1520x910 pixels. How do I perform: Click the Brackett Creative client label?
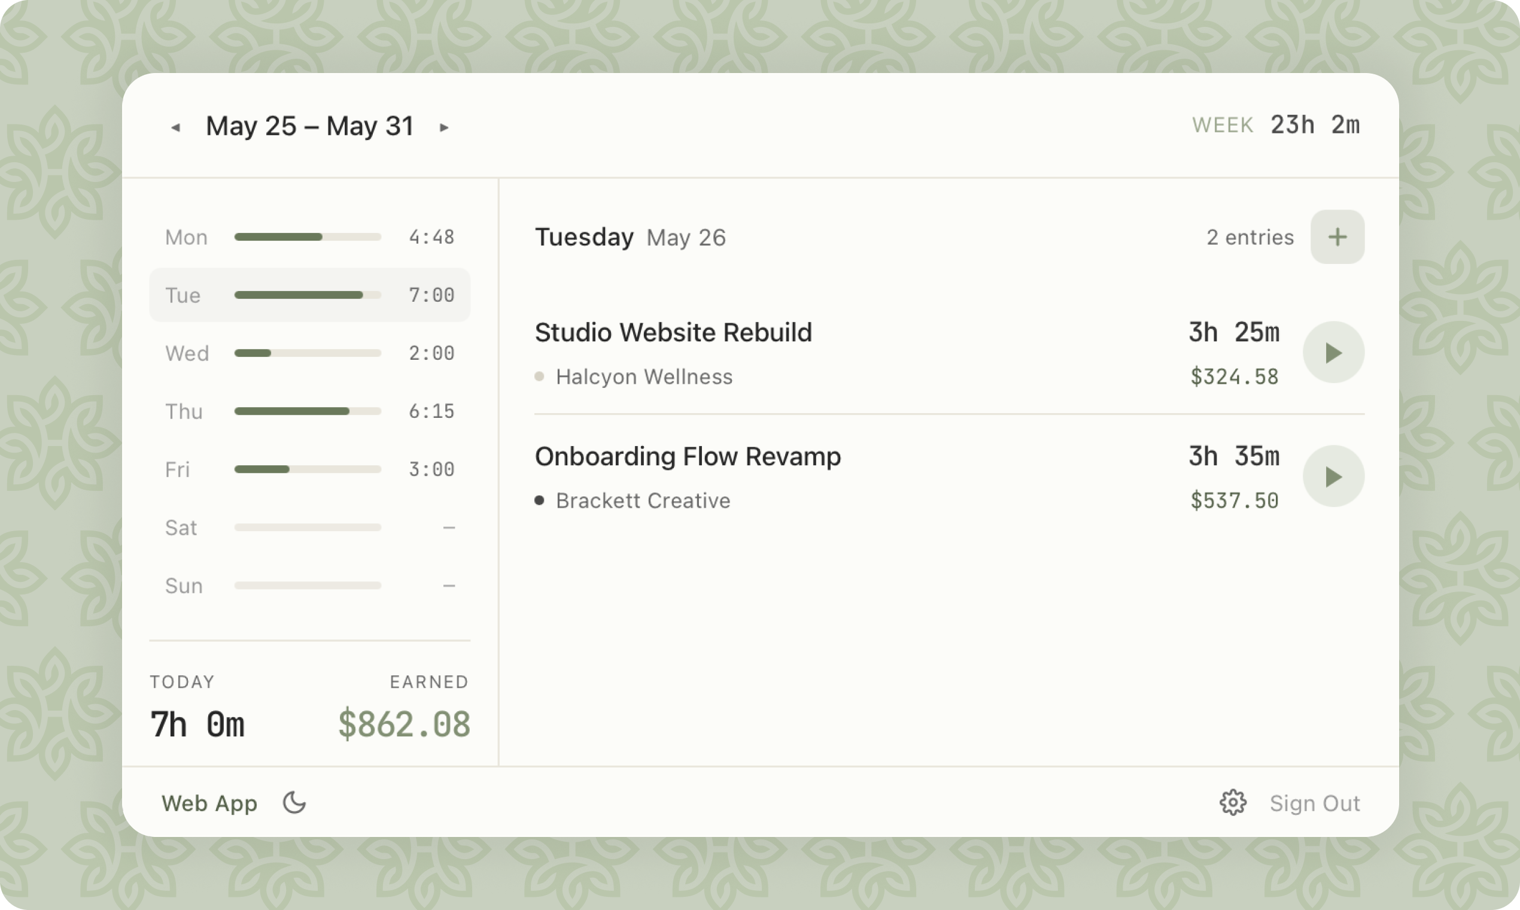pyautogui.click(x=643, y=500)
